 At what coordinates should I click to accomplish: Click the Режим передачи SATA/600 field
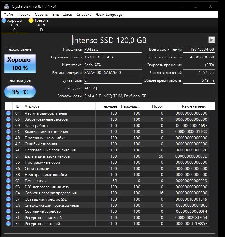click(113, 73)
